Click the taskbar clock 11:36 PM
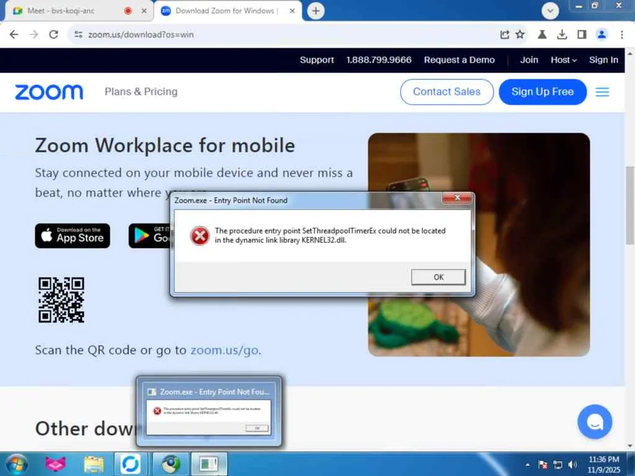The height and width of the screenshot is (476, 635). click(603, 464)
